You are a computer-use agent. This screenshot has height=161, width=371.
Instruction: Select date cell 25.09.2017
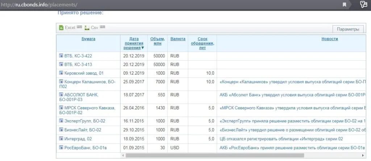click(x=134, y=82)
